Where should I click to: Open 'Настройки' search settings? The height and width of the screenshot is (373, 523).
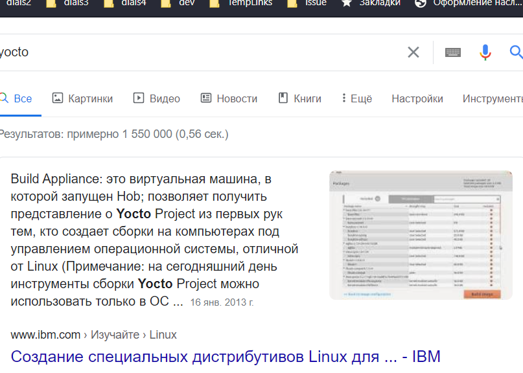417,98
